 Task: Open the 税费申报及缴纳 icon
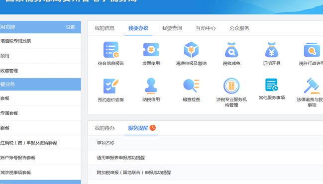click(x=191, y=50)
